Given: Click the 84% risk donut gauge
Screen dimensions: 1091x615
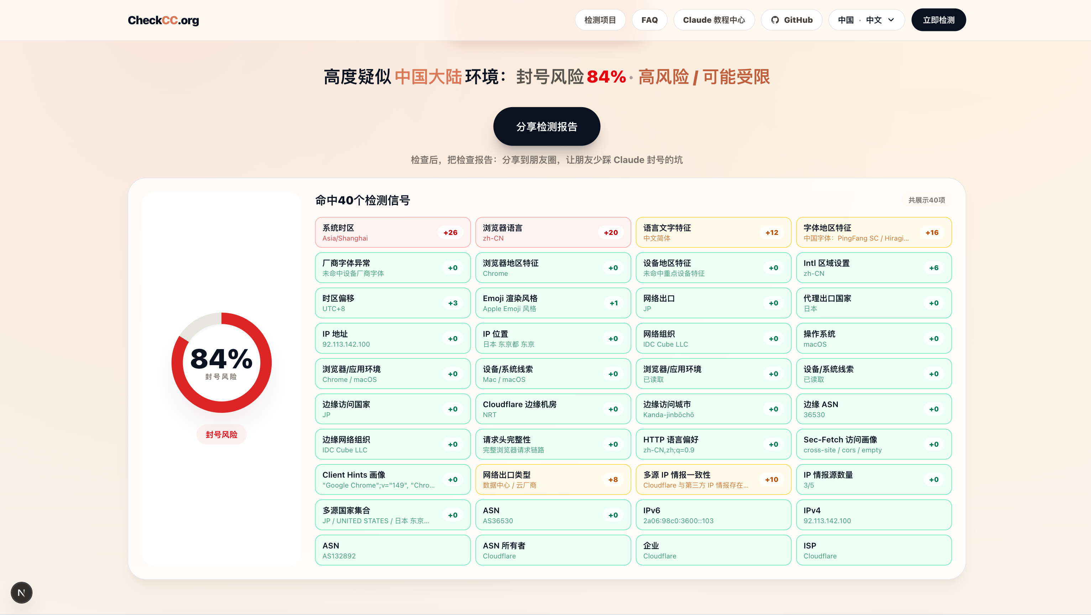Looking at the screenshot, I should pyautogui.click(x=221, y=363).
